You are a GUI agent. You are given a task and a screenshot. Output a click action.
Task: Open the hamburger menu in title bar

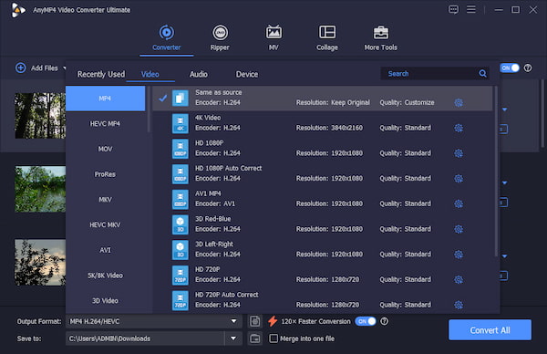[x=471, y=9]
